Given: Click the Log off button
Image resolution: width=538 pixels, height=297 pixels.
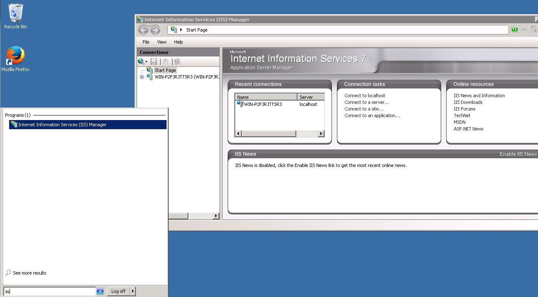Looking at the screenshot, I should [118, 291].
